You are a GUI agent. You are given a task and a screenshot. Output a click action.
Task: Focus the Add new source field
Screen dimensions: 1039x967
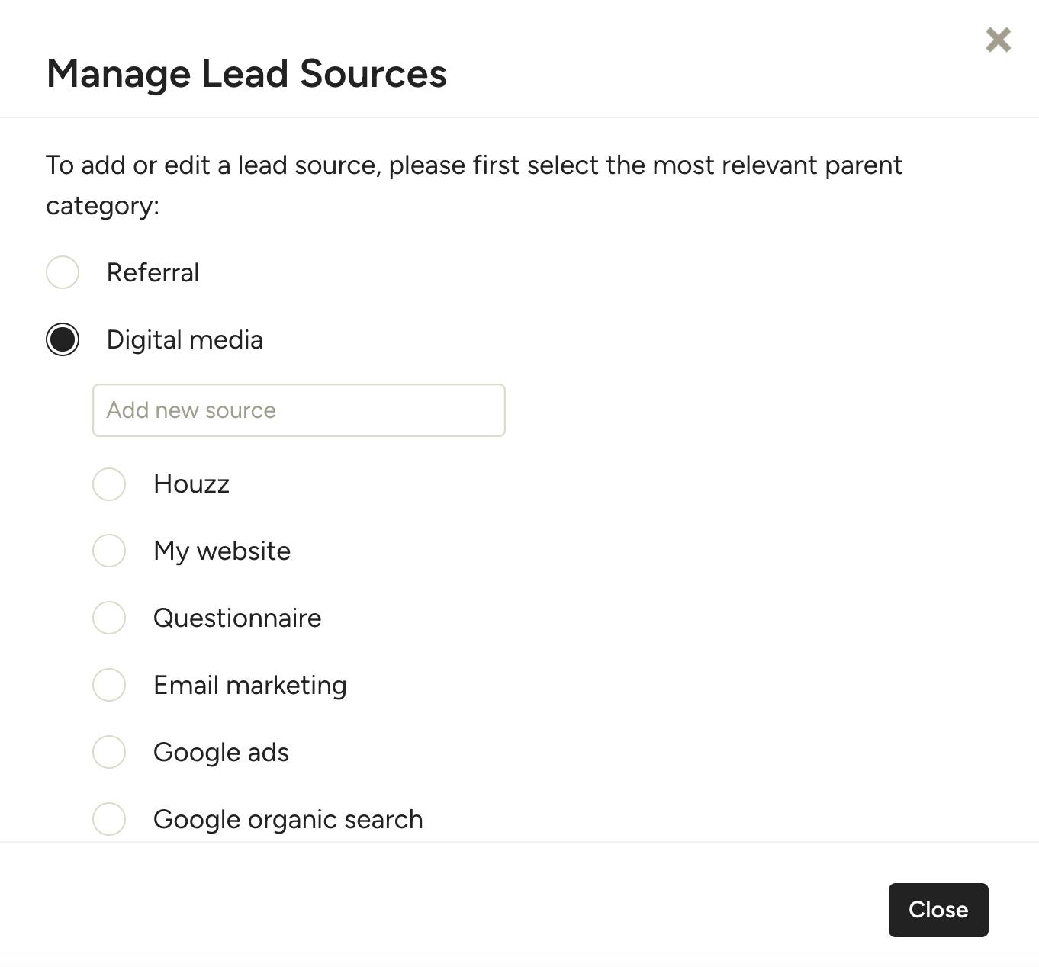pyautogui.click(x=299, y=410)
